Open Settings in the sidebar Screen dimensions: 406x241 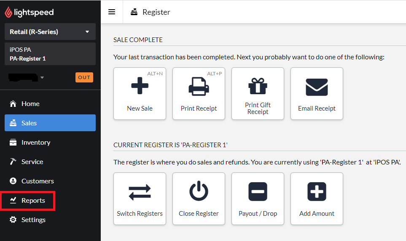click(x=50, y=220)
